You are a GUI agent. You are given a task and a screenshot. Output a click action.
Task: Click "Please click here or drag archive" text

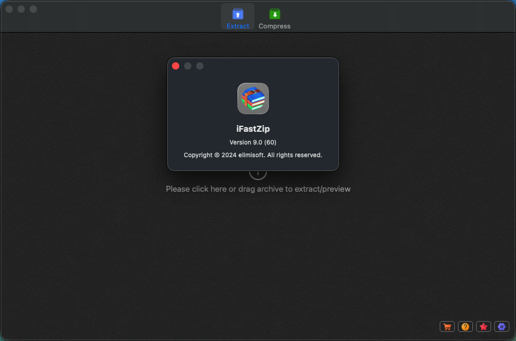258,189
